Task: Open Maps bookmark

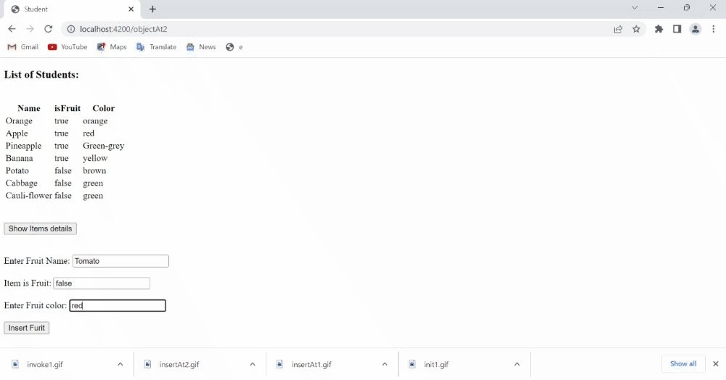Action: (x=112, y=46)
